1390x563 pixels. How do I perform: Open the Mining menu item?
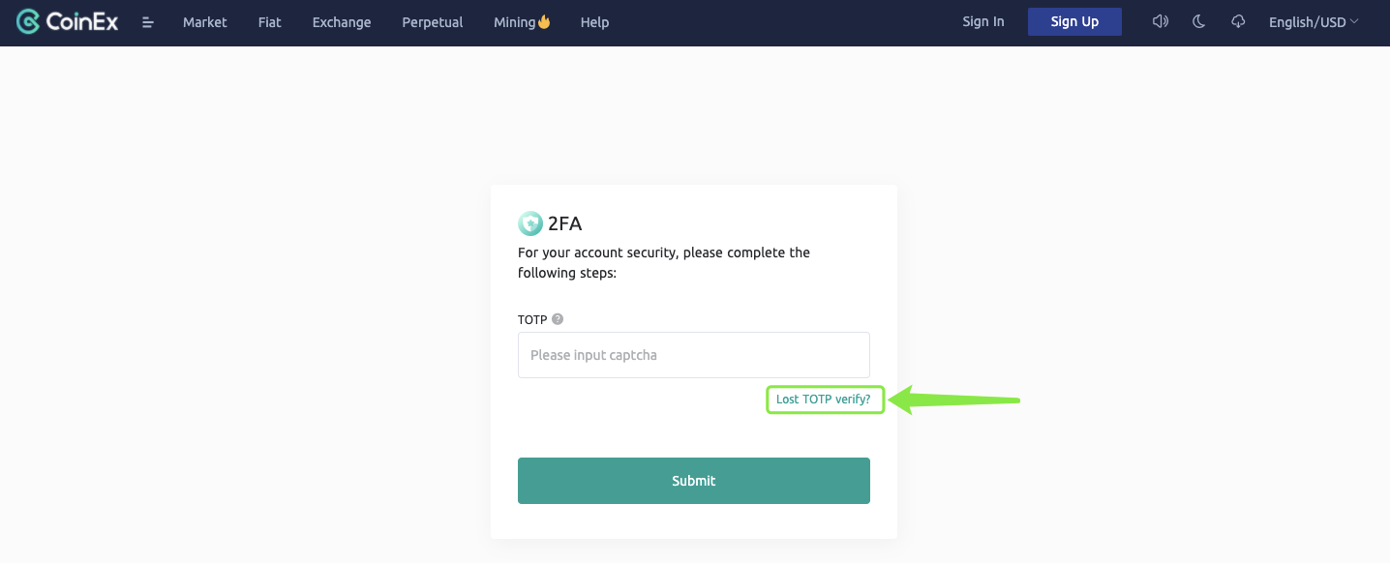pyautogui.click(x=514, y=22)
